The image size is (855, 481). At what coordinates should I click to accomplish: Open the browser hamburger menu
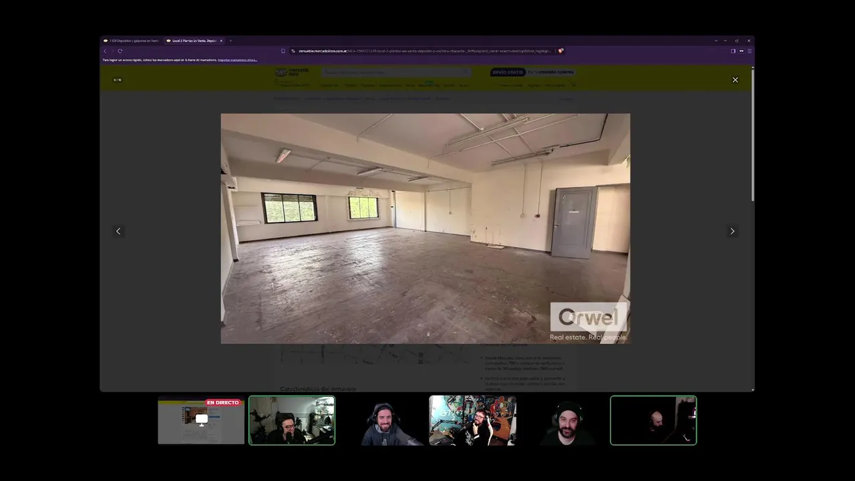click(x=749, y=51)
